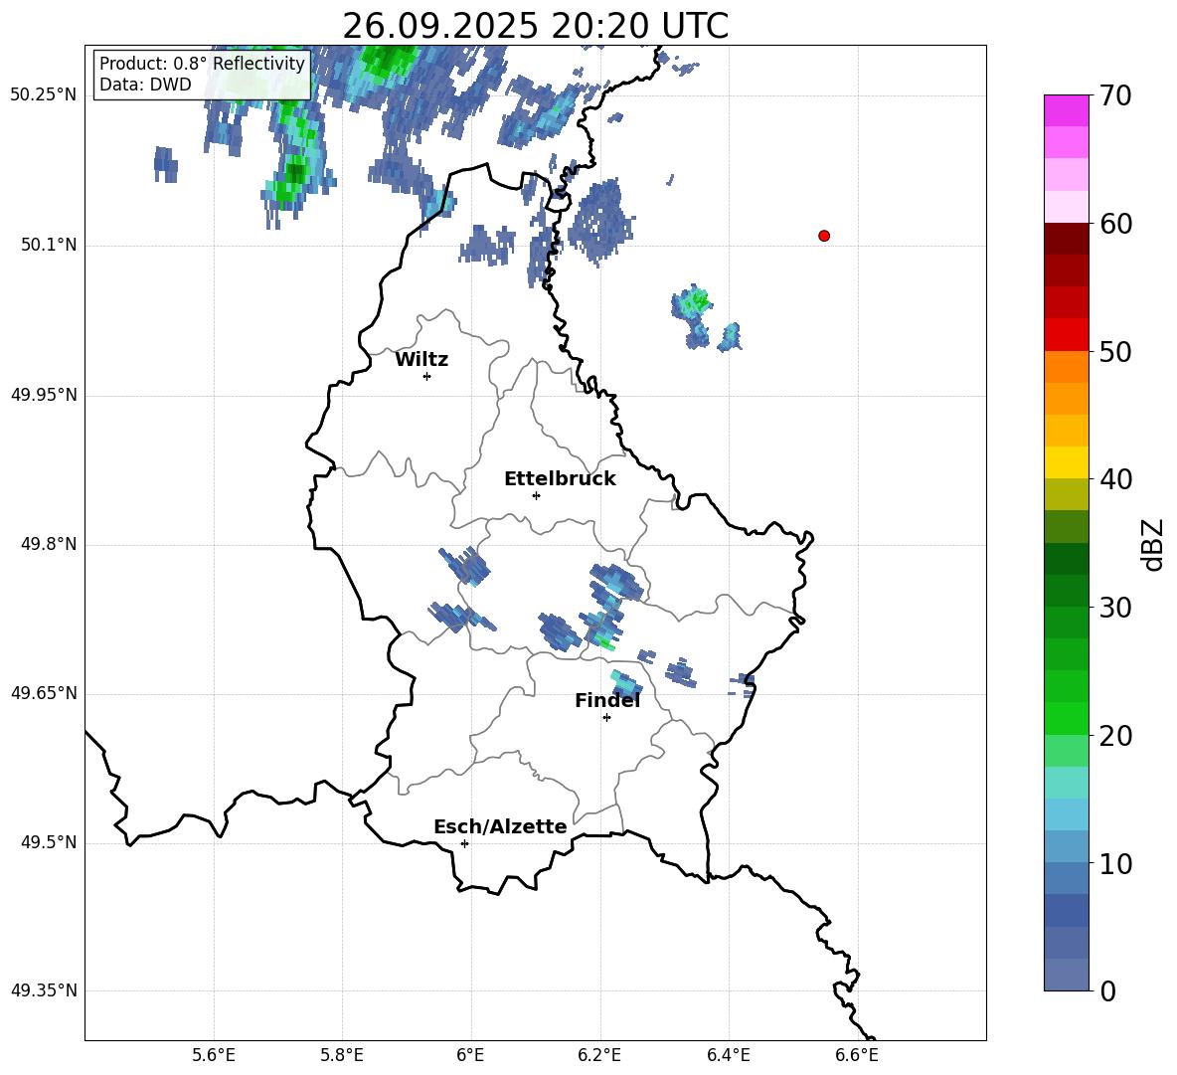Screen dimensions: 1177x1075
Task: Click the '49.65°N' latitude label
Action: [44, 693]
